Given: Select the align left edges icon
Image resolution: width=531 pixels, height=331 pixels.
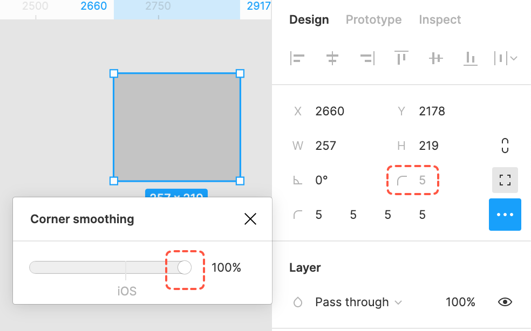Looking at the screenshot, I should pyautogui.click(x=297, y=58).
